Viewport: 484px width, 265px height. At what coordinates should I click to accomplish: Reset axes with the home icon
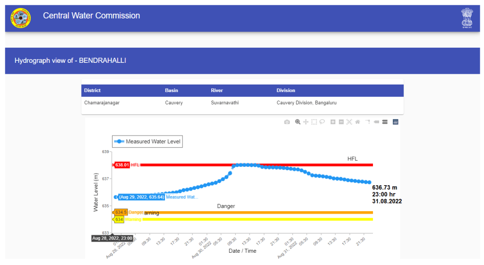(357, 122)
